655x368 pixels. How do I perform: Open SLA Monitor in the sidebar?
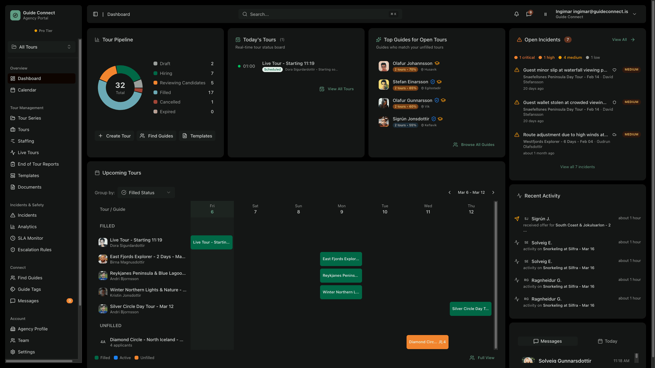(30, 238)
